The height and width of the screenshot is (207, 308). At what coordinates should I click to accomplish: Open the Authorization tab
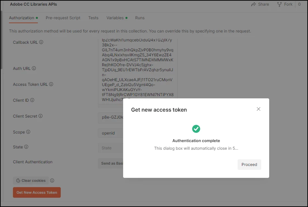point(23,18)
